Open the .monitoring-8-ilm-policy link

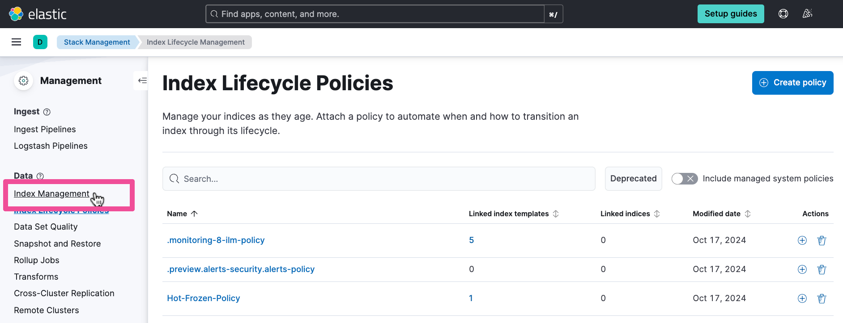[x=216, y=240]
